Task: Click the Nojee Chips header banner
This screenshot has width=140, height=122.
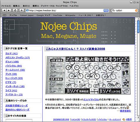Action: (69, 31)
